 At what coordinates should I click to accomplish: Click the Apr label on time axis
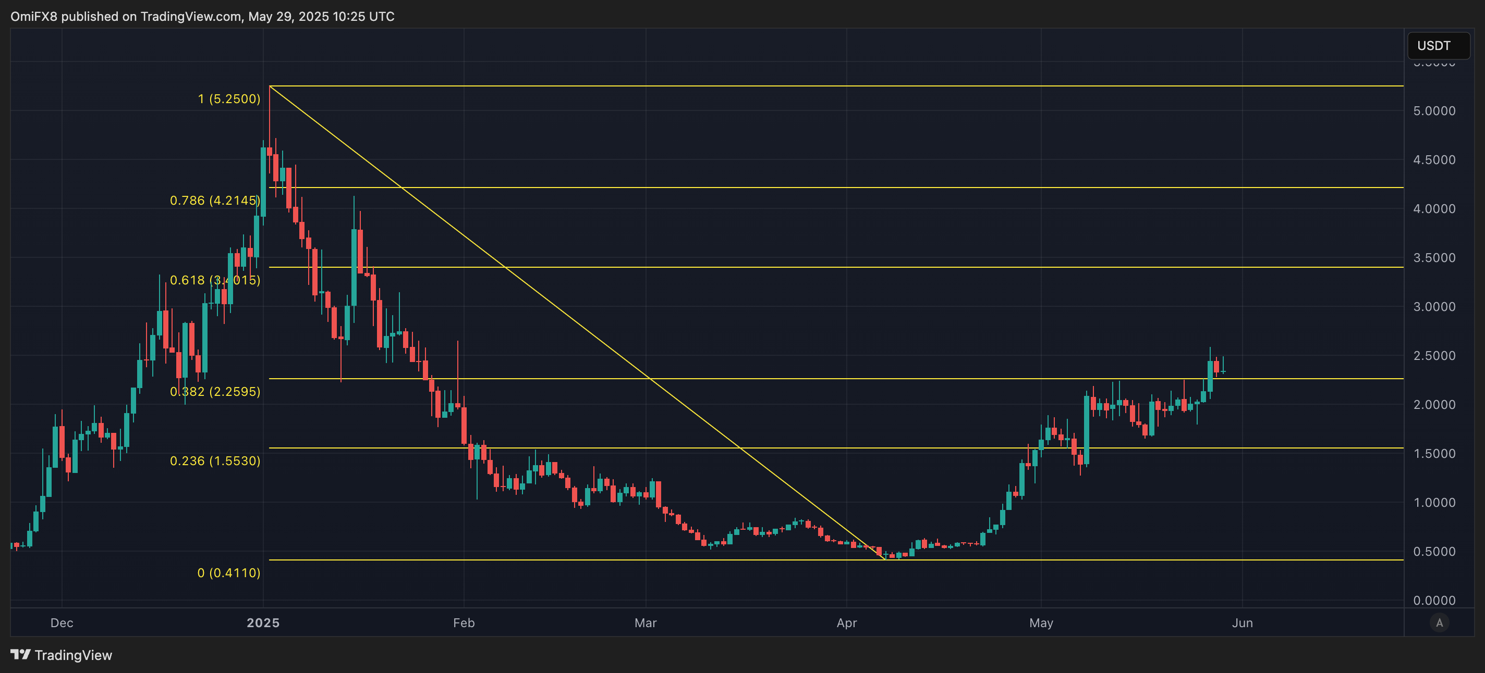coord(847,623)
